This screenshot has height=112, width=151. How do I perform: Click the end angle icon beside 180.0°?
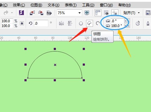click(108, 26)
